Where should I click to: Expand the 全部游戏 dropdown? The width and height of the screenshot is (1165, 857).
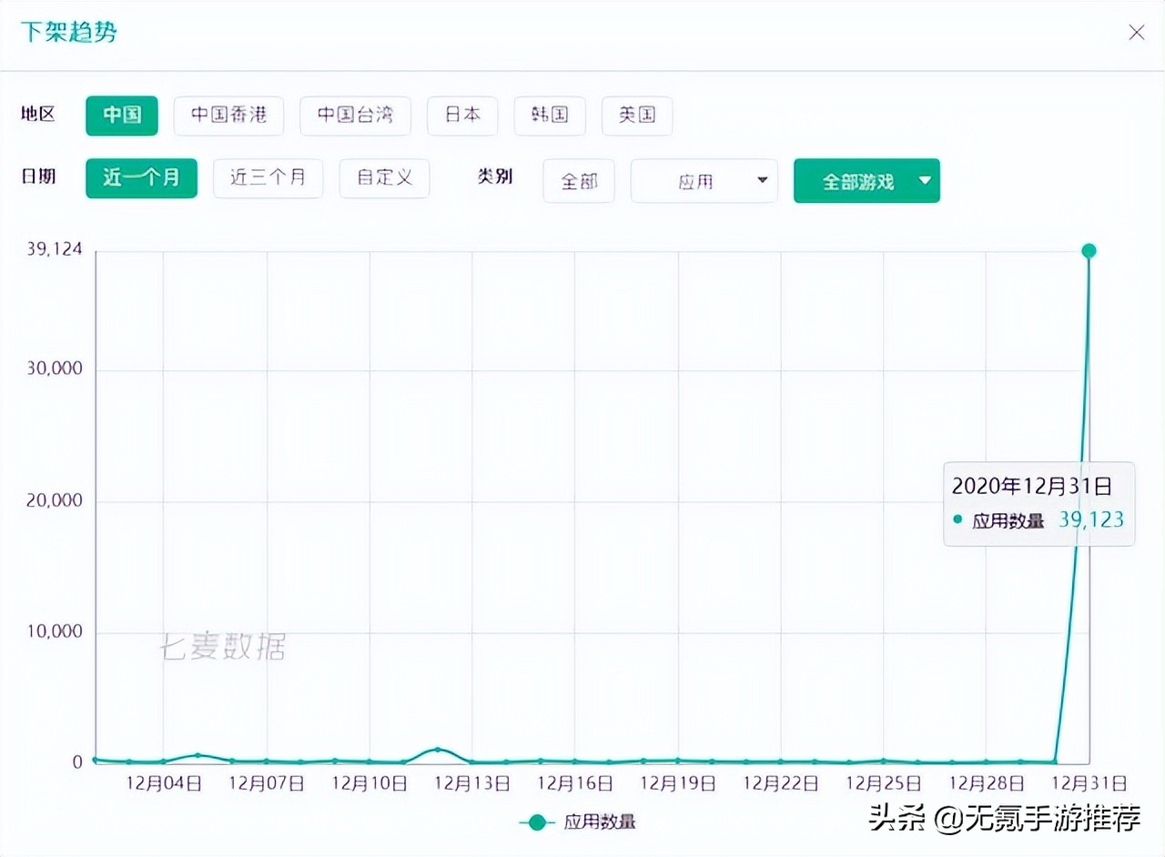tap(866, 181)
